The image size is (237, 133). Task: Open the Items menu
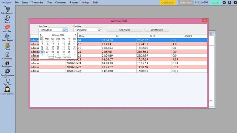click(x=25, y=3)
